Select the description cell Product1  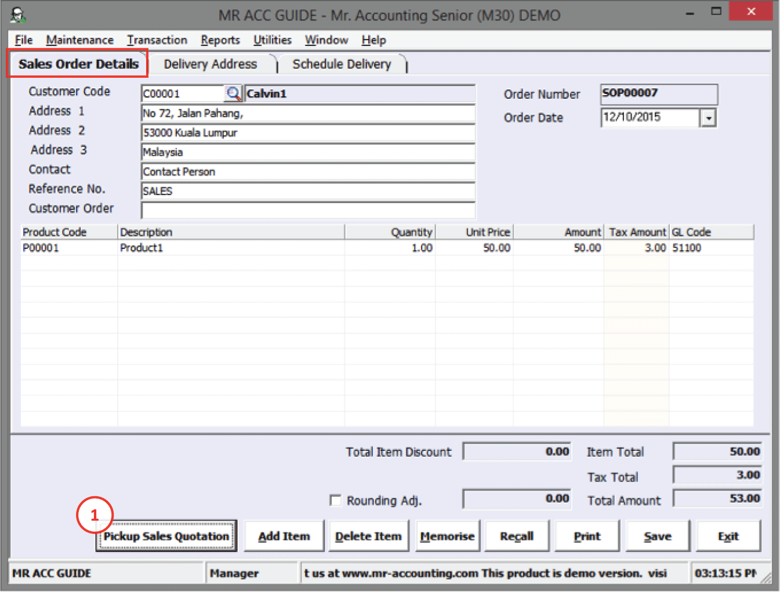click(x=231, y=248)
